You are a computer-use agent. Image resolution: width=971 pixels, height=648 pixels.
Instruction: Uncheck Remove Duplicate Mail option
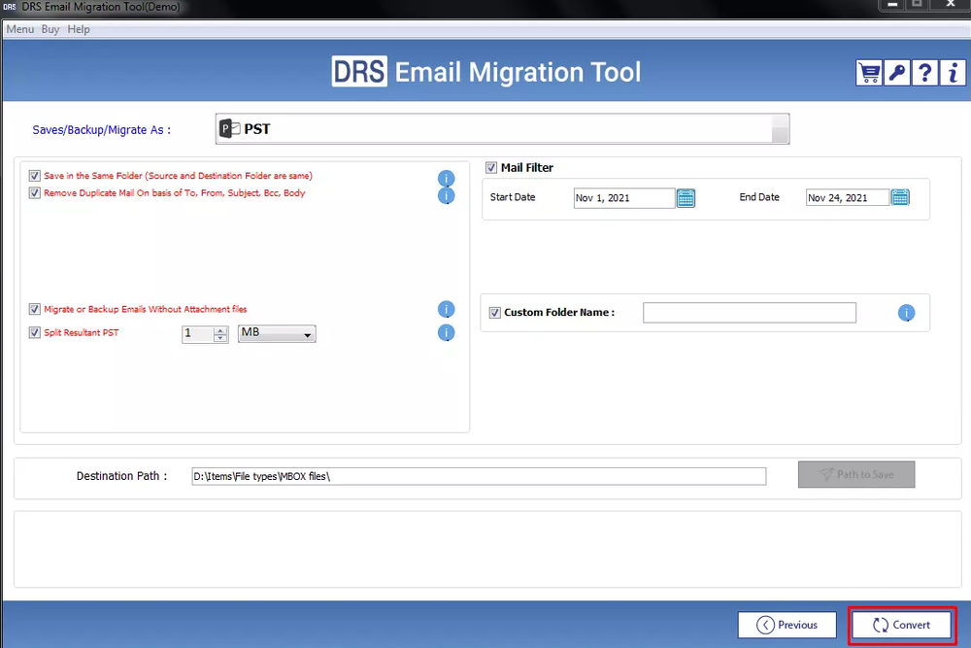point(34,193)
